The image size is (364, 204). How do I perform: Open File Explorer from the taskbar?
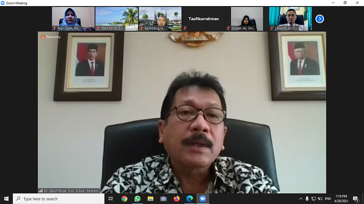click(x=151, y=199)
